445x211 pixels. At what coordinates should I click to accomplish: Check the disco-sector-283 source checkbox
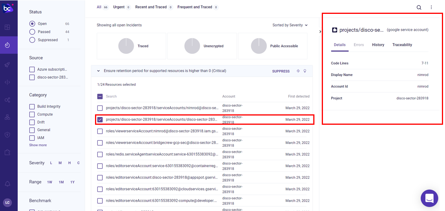(32, 77)
